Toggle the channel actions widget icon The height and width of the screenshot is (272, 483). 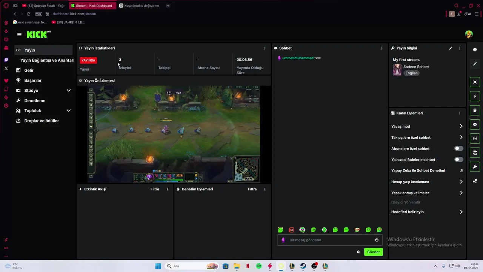[x=475, y=153]
